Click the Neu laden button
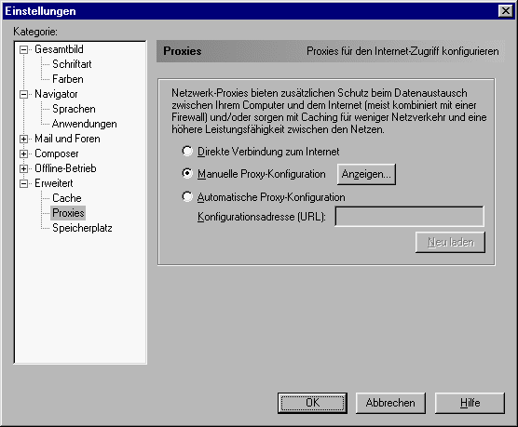This screenshot has height=427, width=518. pyautogui.click(x=450, y=242)
